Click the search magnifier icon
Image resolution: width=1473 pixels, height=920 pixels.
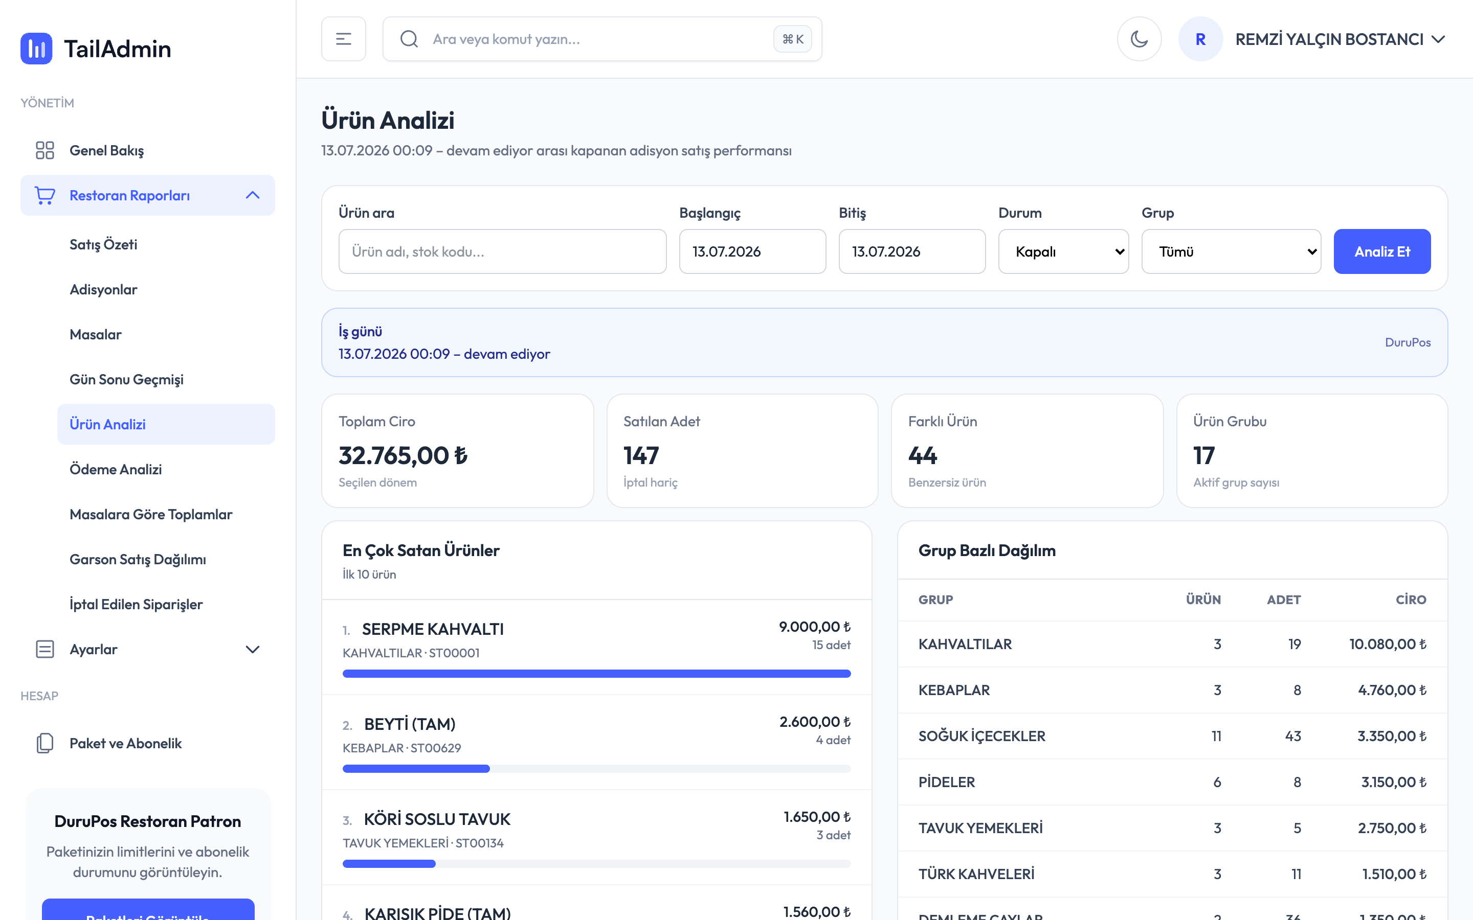coord(409,39)
